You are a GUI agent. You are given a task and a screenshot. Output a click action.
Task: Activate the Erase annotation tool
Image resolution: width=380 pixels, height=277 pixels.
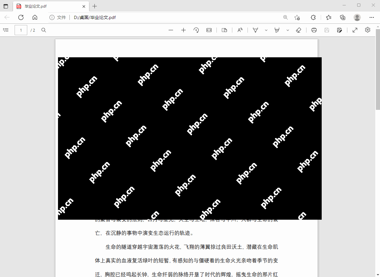point(299,30)
